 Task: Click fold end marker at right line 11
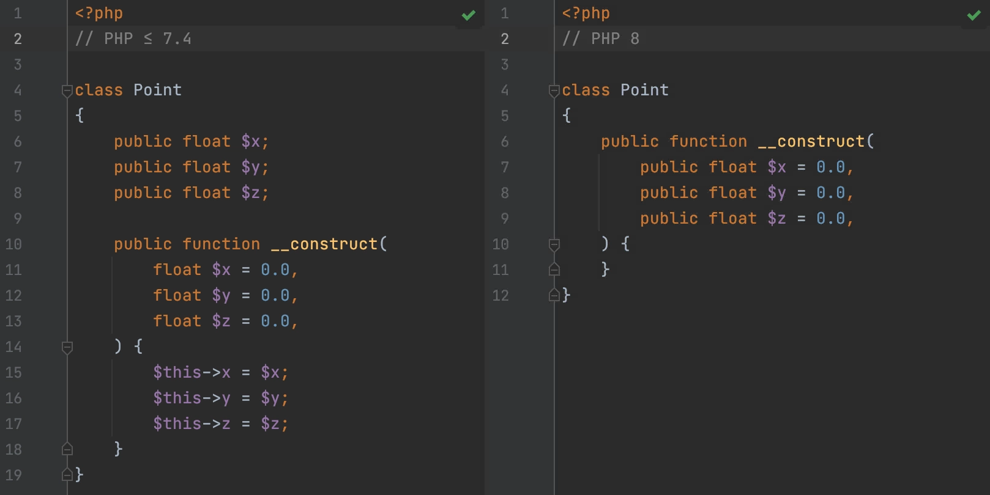pyautogui.click(x=554, y=269)
